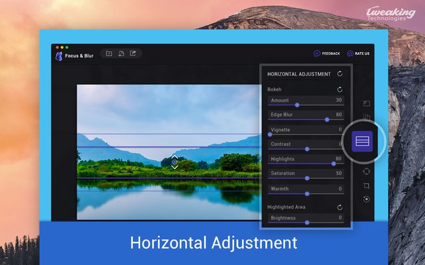Viewport: 425px width, 265px height.
Task: Click the open folder icon in the toolbar
Action: pyautogui.click(x=109, y=53)
